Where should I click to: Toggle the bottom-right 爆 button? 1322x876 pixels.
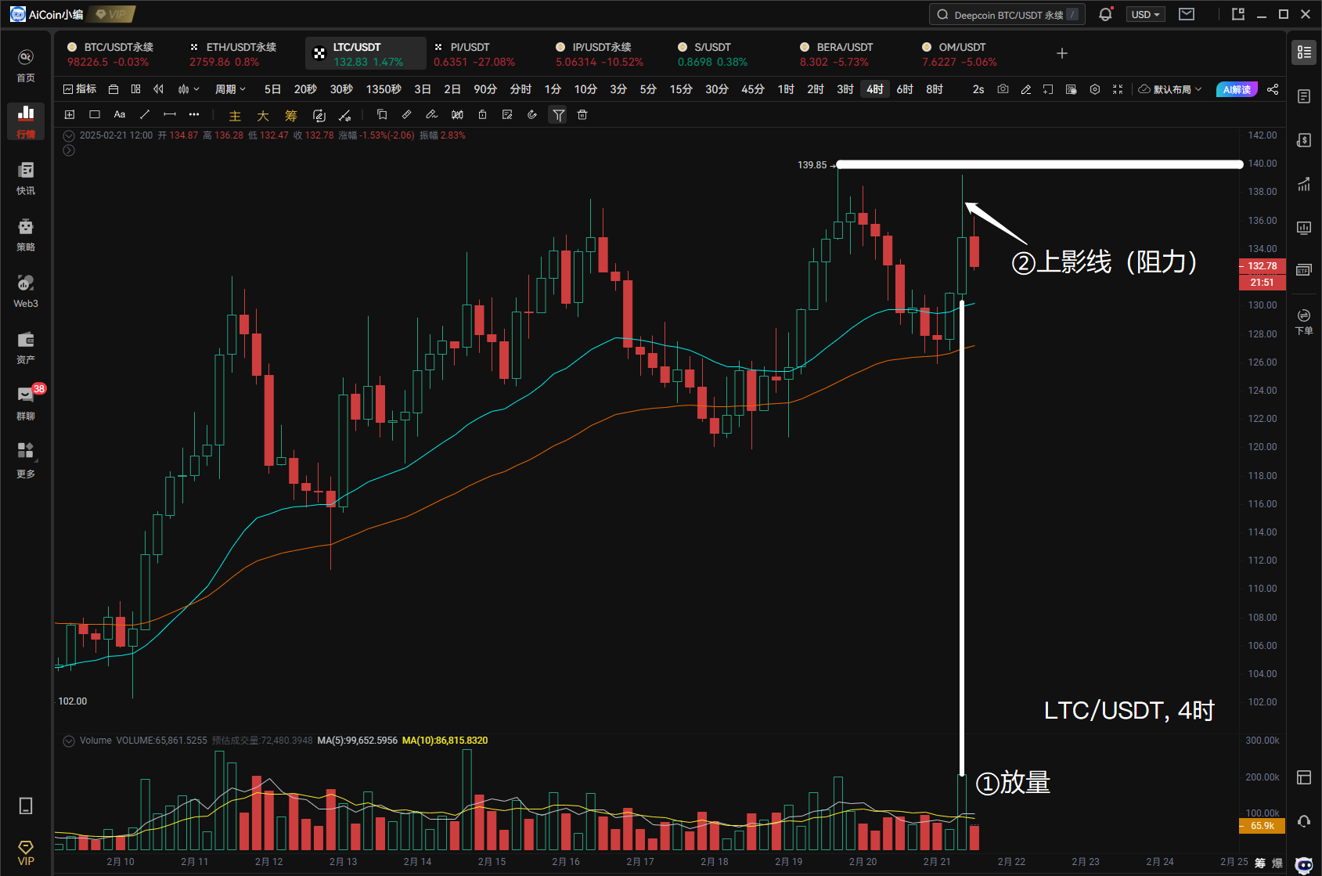pos(1277,863)
